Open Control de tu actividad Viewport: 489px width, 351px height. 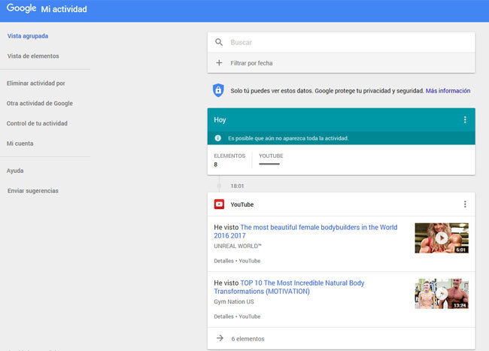tap(38, 123)
